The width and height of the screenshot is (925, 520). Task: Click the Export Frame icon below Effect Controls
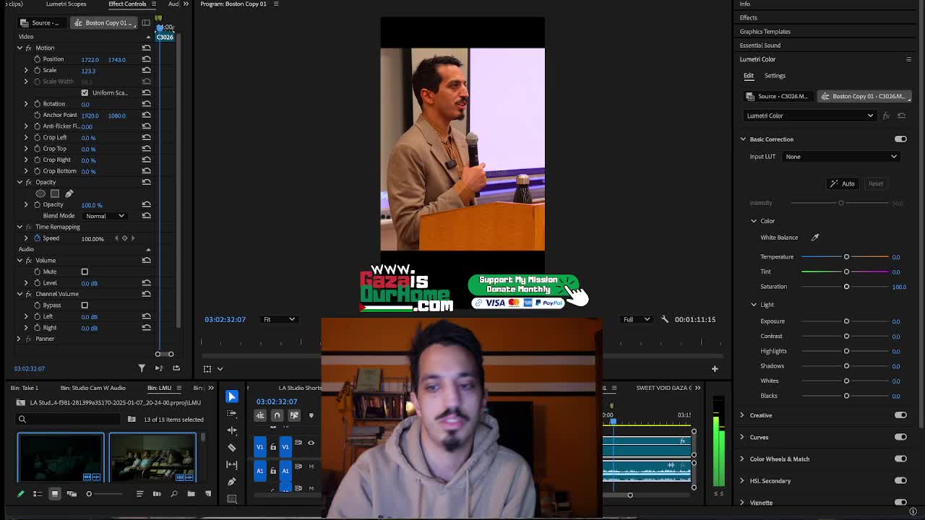pos(176,368)
